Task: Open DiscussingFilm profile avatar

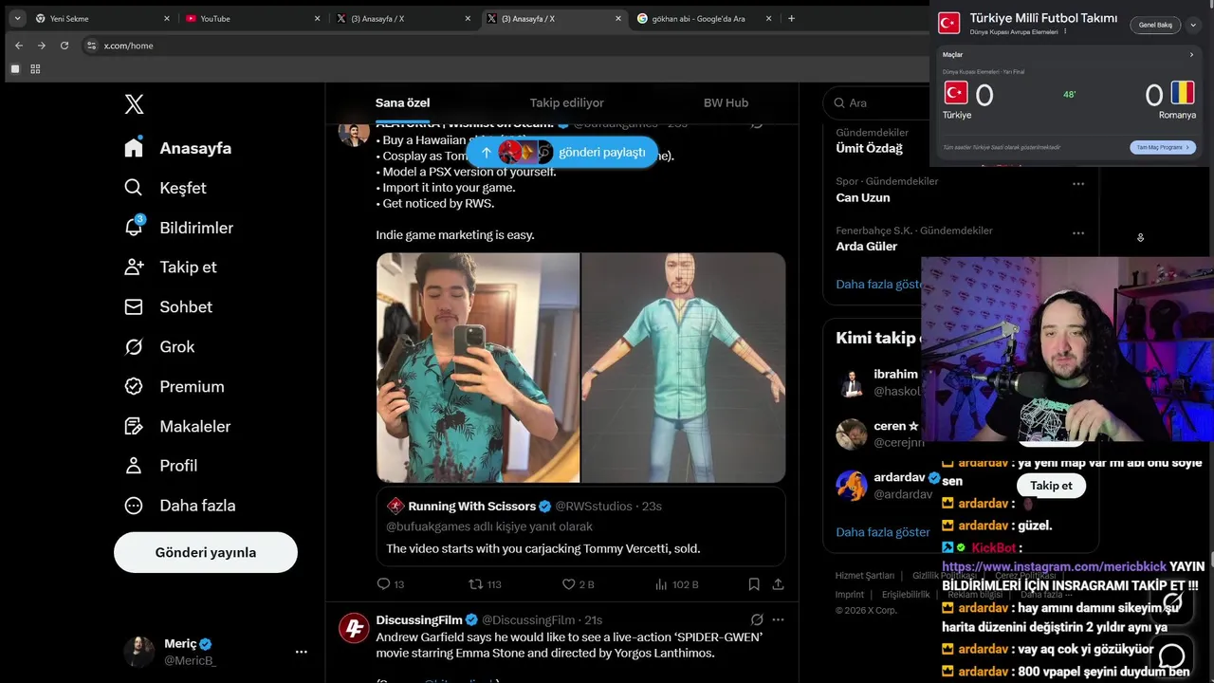Action: pos(354,628)
